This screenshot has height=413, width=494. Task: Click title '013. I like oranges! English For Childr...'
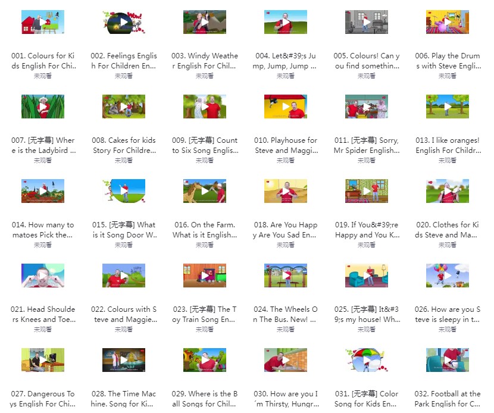448,145
